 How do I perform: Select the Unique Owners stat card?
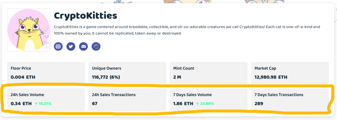pos(127,73)
